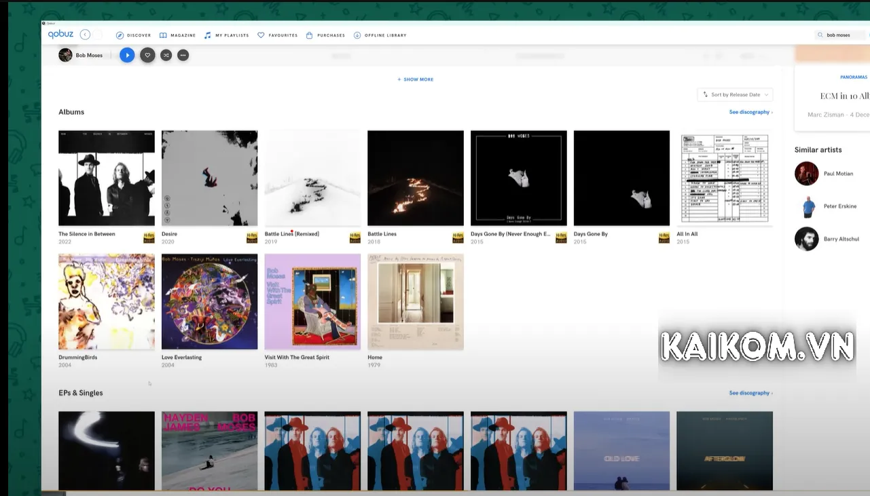Click inside the bob moses search field
This screenshot has width=870, height=496.
(842, 35)
